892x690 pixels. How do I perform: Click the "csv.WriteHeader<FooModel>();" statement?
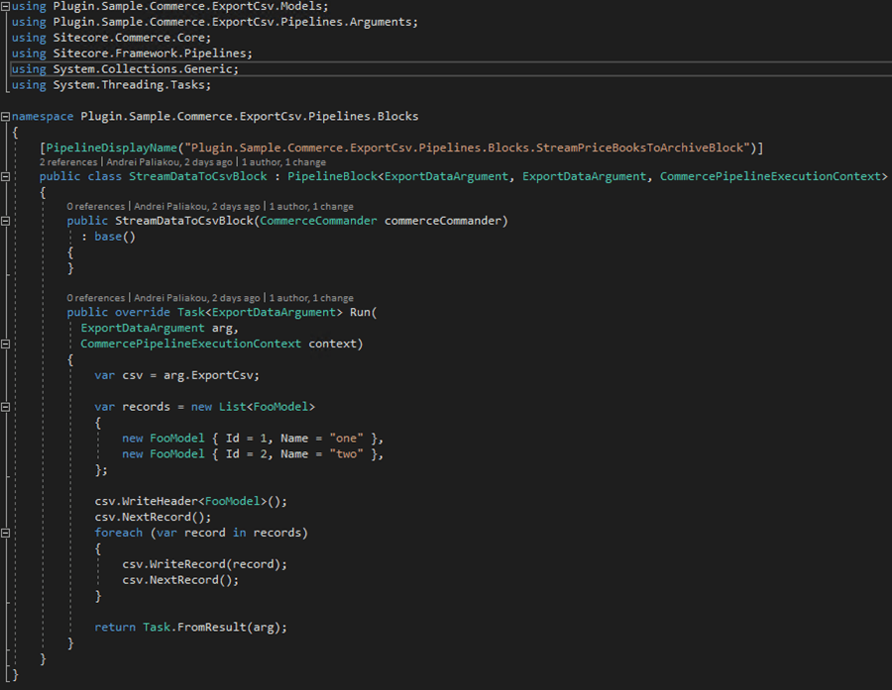(191, 501)
